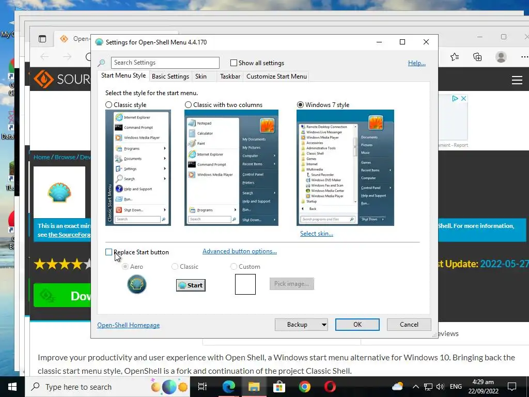Click the search highlights icons in taskbar search

(x=169, y=387)
